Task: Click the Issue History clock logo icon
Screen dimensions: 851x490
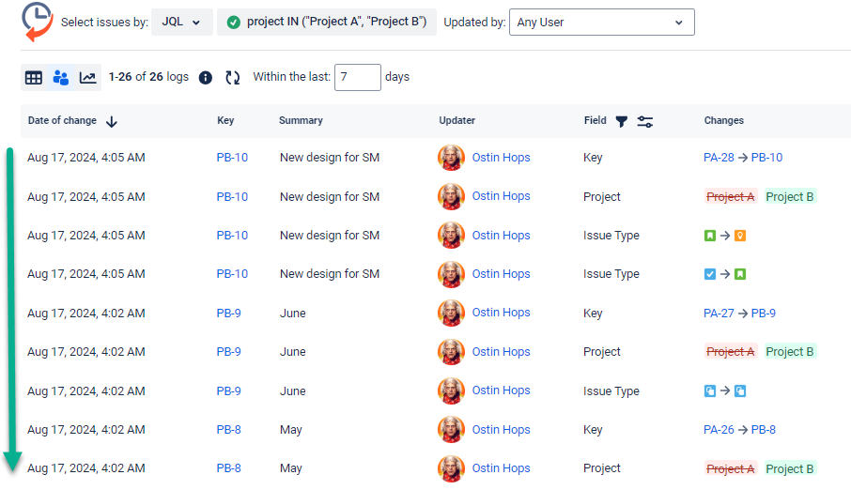Action: [x=37, y=22]
